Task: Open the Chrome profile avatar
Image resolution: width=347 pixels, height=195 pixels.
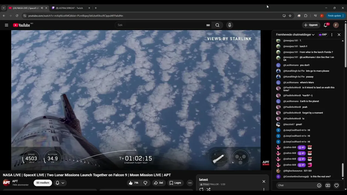Action: (x=322, y=16)
